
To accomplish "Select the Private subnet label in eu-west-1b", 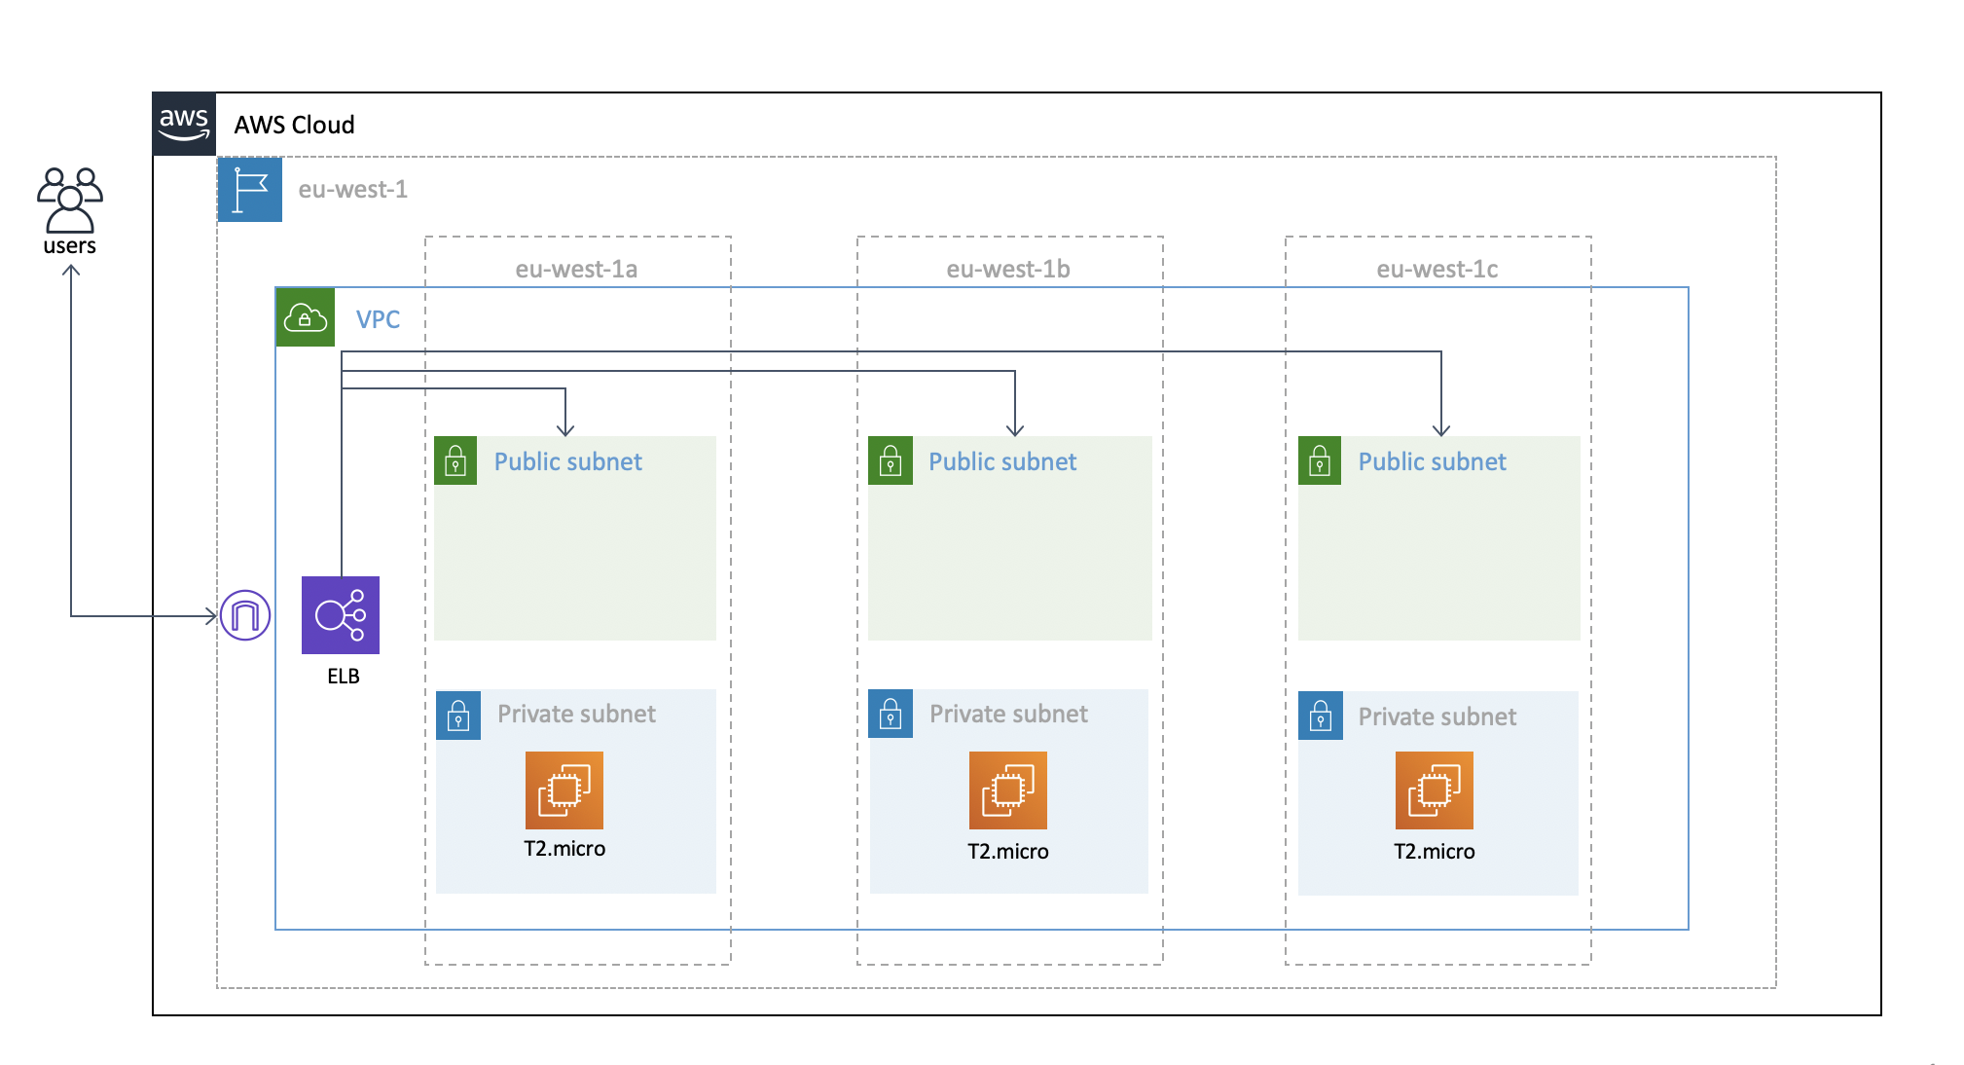I will [x=1008, y=714].
